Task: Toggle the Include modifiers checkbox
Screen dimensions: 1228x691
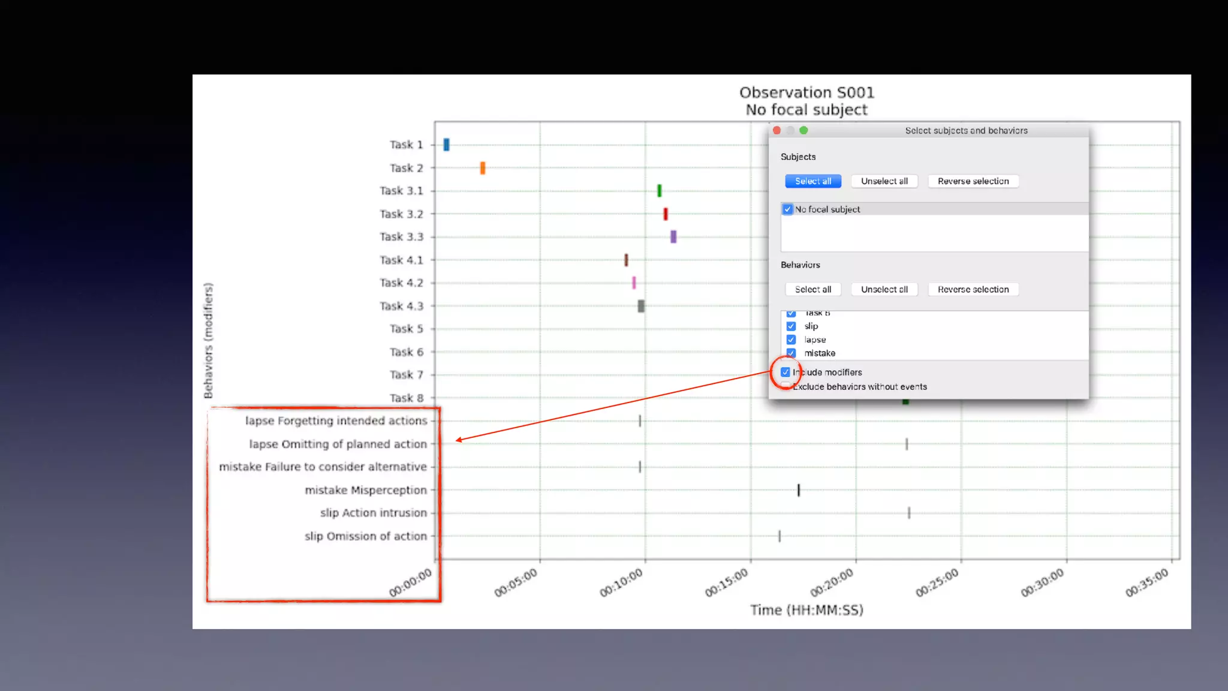Action: (785, 372)
